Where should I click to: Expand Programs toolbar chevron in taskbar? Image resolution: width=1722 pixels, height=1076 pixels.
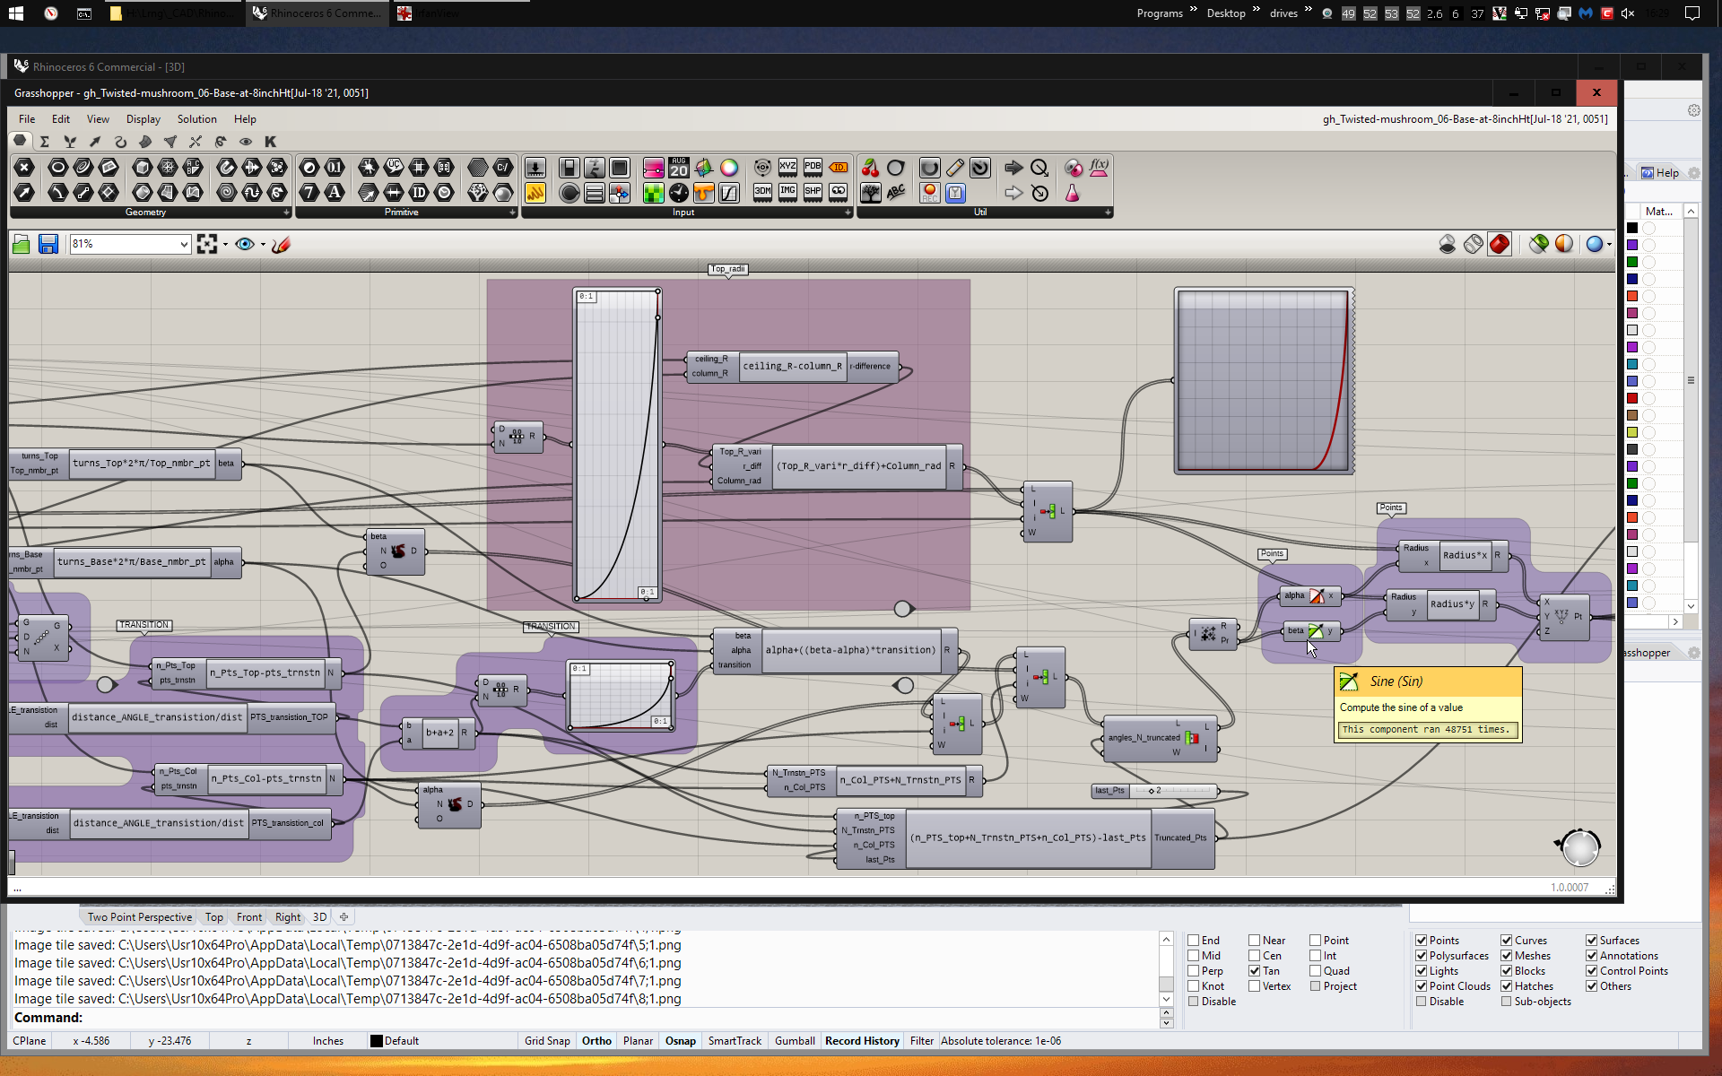[x=1194, y=11]
